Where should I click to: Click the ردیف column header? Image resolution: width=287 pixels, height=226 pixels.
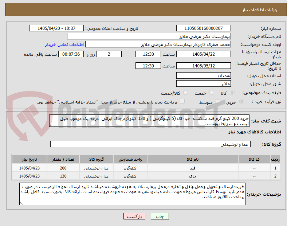[275, 159]
